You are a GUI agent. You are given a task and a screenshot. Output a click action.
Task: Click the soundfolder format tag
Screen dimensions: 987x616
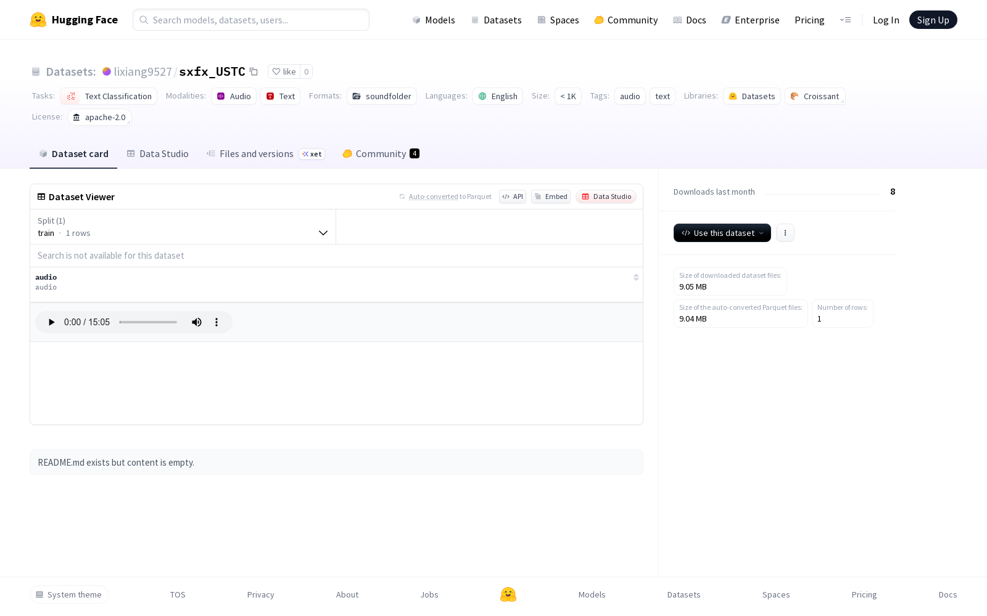(x=382, y=96)
